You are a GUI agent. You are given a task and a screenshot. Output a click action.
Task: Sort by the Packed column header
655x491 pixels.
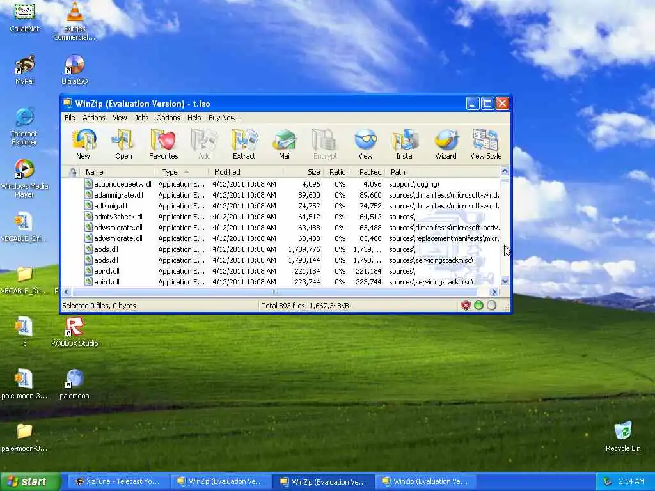pos(367,172)
